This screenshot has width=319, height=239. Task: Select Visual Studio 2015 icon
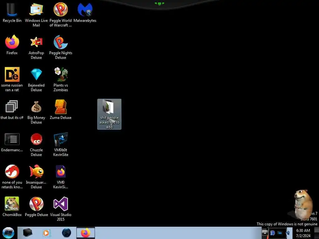coord(61,209)
